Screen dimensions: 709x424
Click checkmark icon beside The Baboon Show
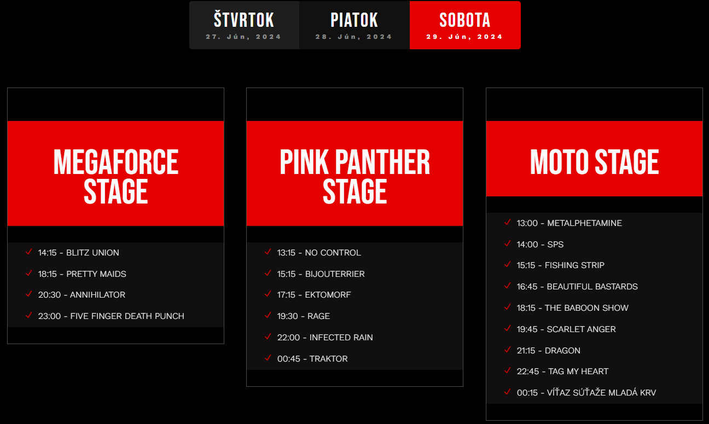tap(508, 307)
